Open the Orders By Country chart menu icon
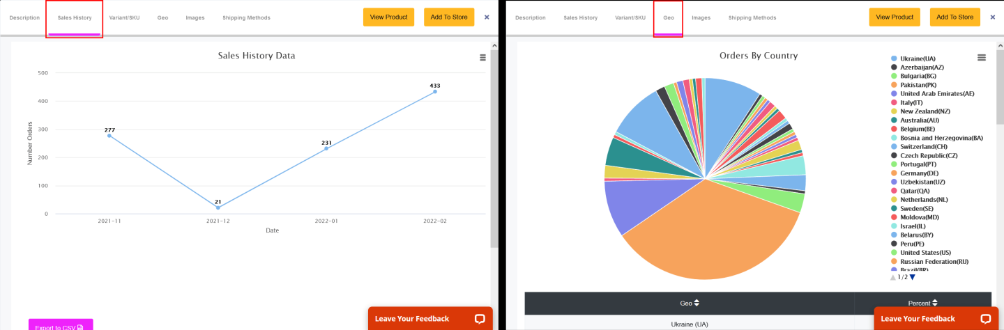The width and height of the screenshot is (1004, 330). (x=982, y=58)
